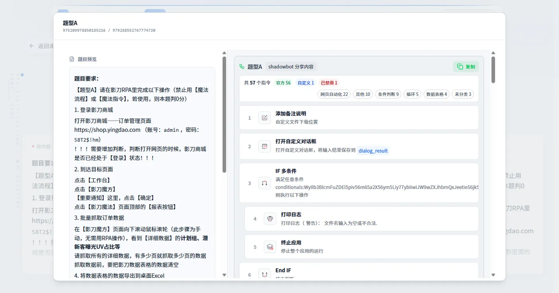The height and width of the screenshot is (293, 559).
Task: Click the 共 57 个指令 count text
Action: [x=257, y=83]
